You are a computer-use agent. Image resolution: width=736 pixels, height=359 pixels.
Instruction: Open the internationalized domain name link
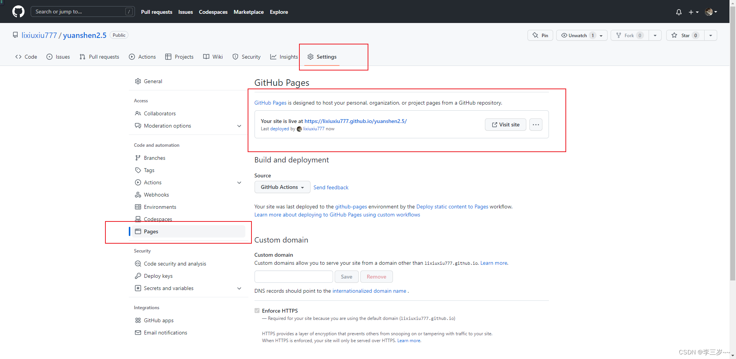coord(369,291)
